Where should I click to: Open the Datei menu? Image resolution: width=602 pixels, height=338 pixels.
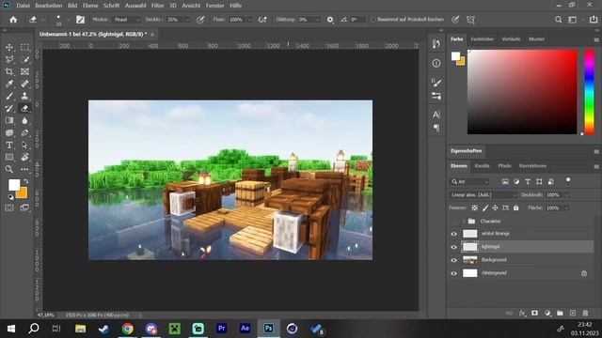(23, 6)
